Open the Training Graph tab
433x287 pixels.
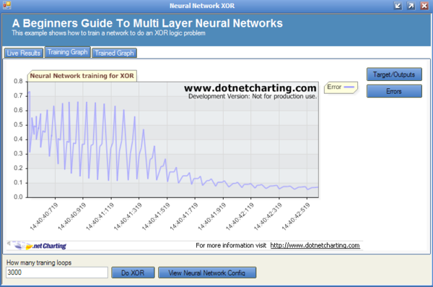click(x=68, y=52)
